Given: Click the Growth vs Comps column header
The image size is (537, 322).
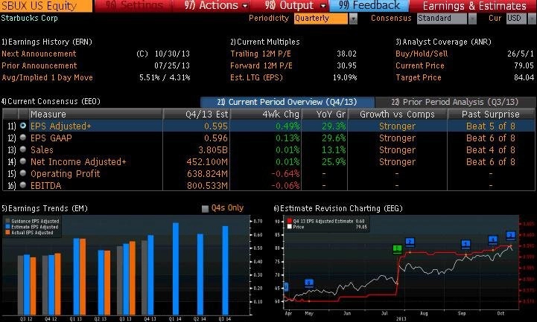Looking at the screenshot, I should coord(397,115).
